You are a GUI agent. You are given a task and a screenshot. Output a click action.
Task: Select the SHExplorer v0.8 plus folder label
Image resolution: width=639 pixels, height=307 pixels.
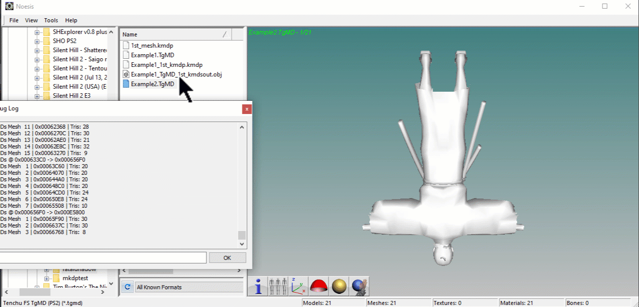80,32
